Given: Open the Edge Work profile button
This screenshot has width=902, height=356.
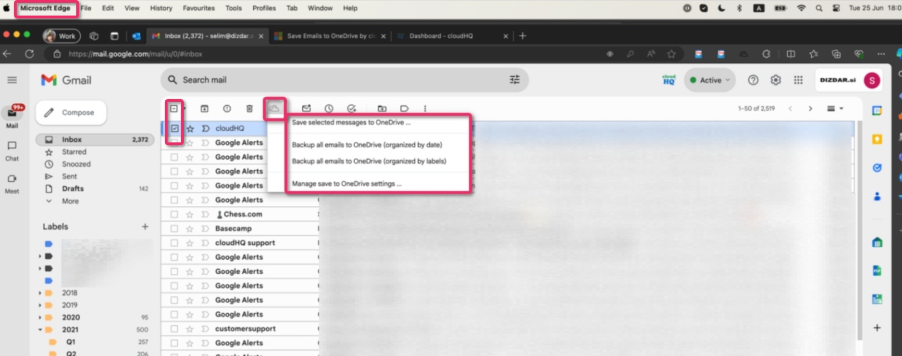Looking at the screenshot, I should click(62, 36).
